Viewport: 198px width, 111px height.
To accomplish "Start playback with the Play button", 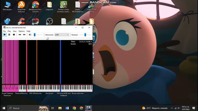I will click(5, 35).
